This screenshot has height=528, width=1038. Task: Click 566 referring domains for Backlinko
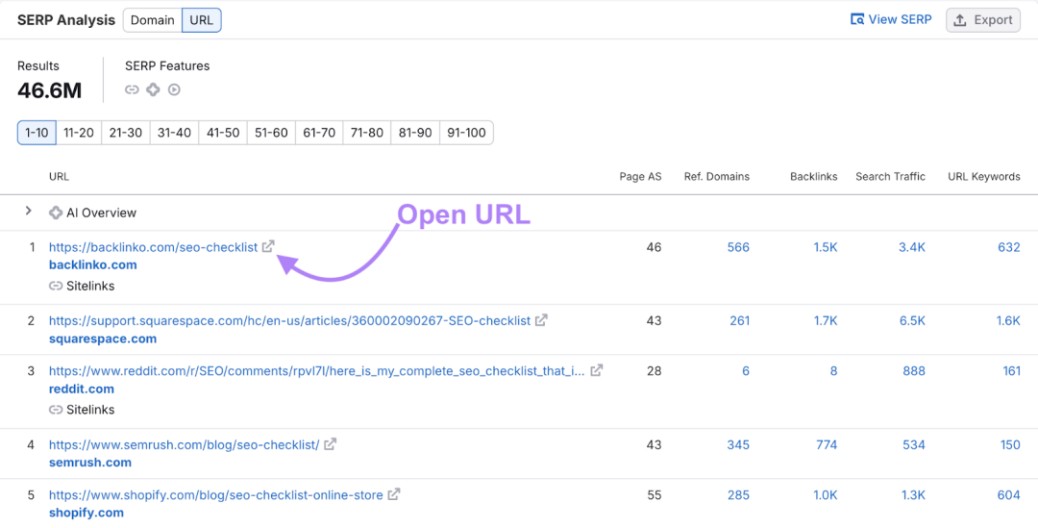coord(738,247)
